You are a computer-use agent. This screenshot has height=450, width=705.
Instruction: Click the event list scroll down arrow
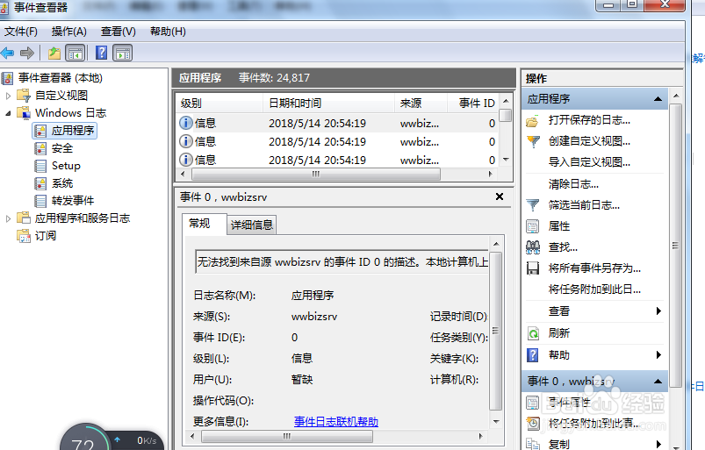click(x=506, y=160)
